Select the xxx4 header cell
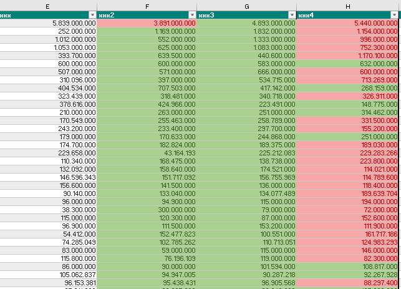This screenshot has width=401, height=289. (x=347, y=15)
